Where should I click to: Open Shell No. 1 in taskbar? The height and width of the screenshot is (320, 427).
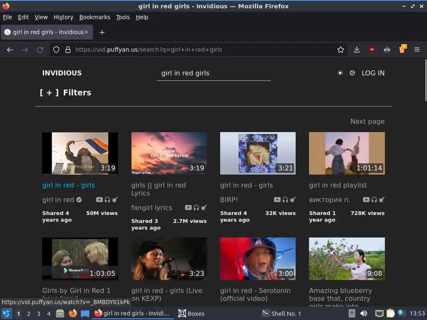pyautogui.click(x=281, y=313)
